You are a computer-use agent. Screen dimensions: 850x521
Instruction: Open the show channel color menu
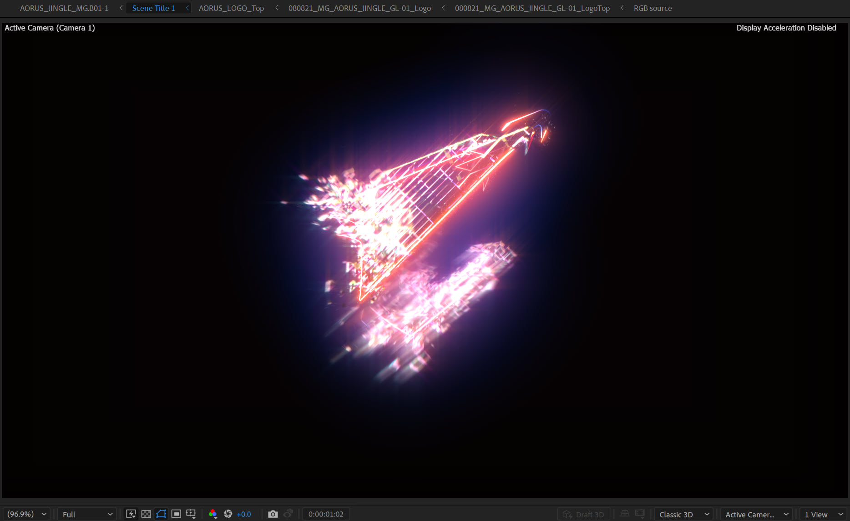click(212, 514)
